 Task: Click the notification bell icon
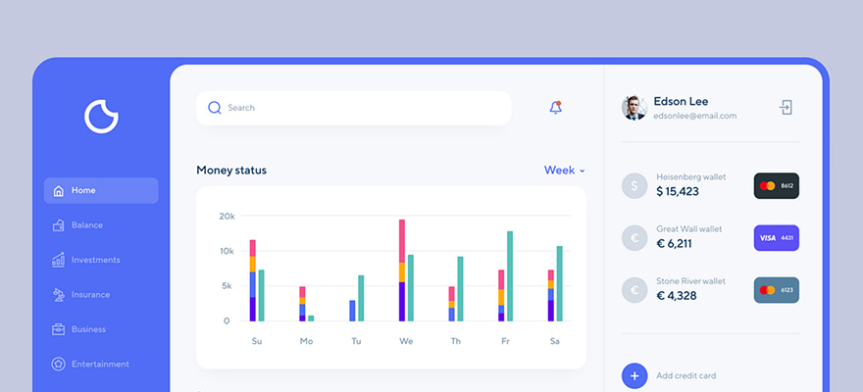[x=556, y=108]
